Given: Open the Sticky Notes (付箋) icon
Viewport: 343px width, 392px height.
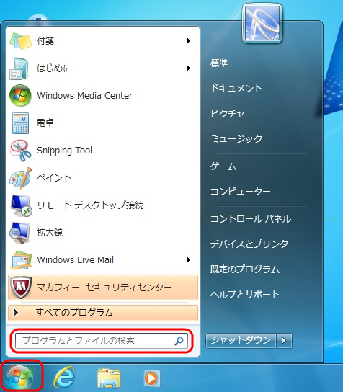Looking at the screenshot, I should click(x=20, y=41).
